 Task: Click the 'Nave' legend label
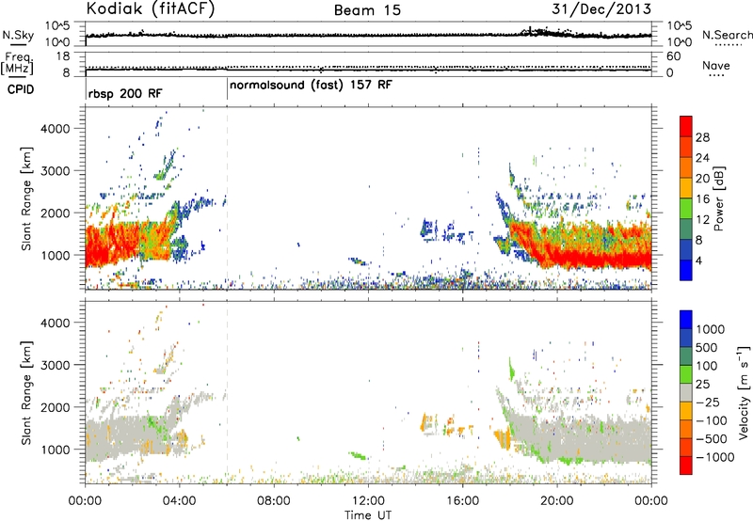[x=716, y=65]
